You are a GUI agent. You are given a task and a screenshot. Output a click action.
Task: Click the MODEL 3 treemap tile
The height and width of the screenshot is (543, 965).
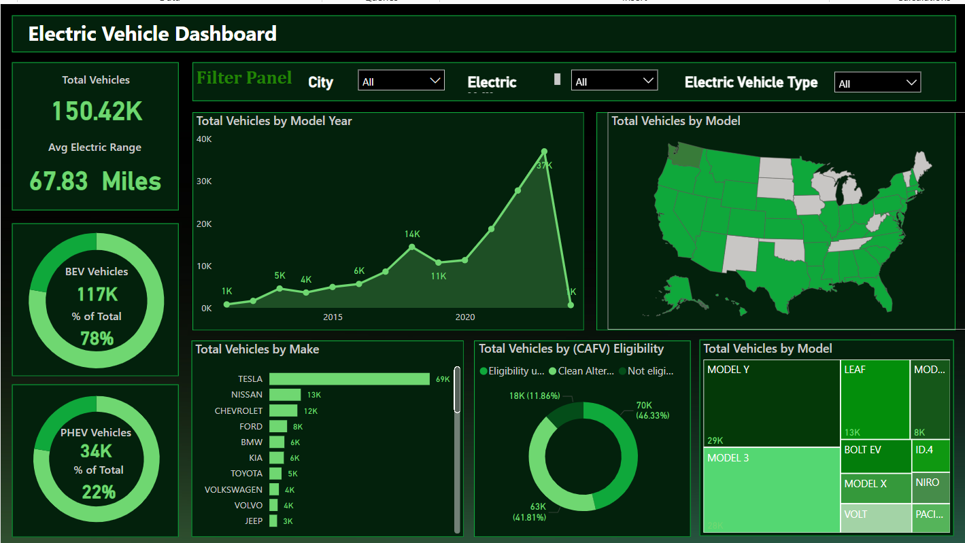[x=771, y=489]
